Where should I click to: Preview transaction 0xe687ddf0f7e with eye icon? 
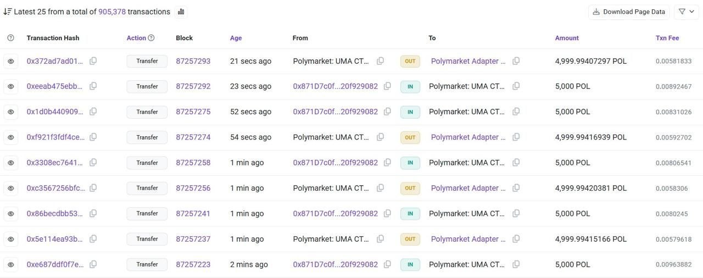(10, 264)
